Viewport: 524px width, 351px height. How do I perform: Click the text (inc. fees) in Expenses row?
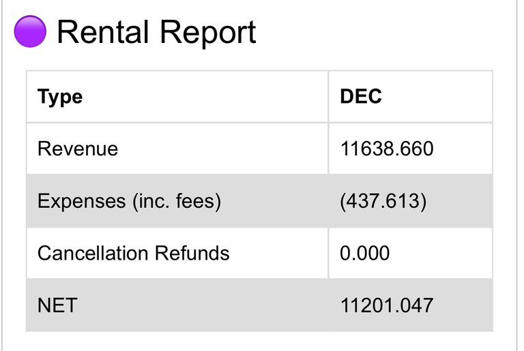[177, 201]
